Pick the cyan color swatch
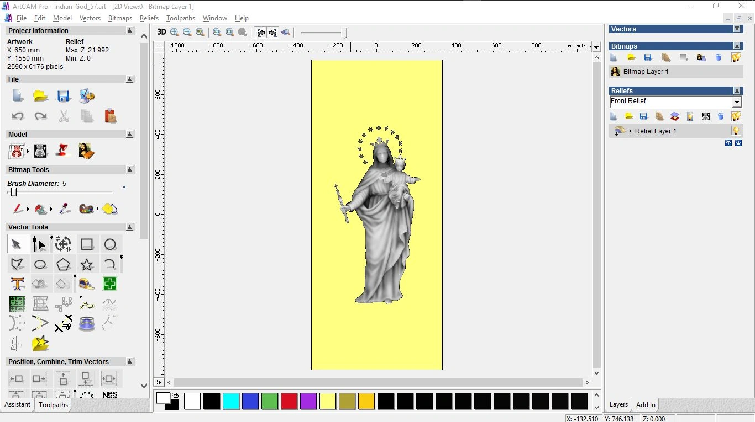The width and height of the screenshot is (755, 422). [x=231, y=401]
